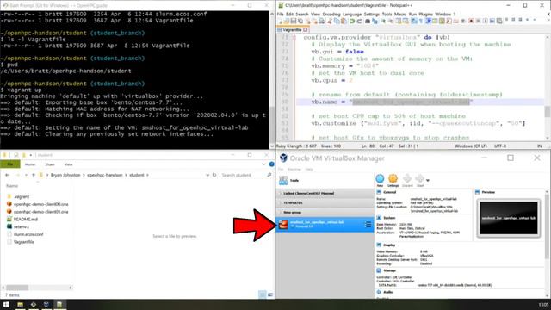
Task: Open the Start button dropdown arrow in VirtualBox
Action: click(428, 180)
